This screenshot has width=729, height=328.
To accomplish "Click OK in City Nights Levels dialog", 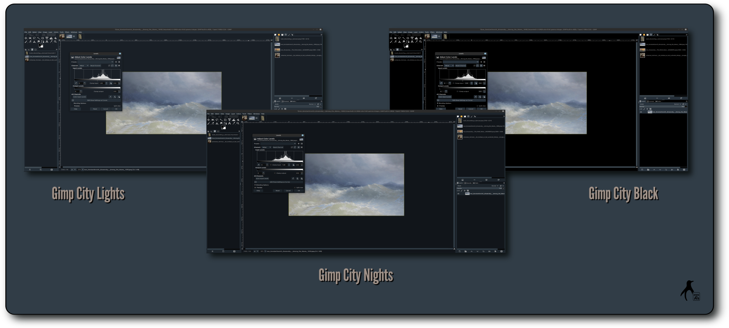I will 299,190.
